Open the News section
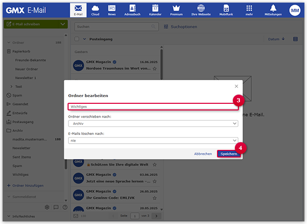307x224 pixels. 112,10
